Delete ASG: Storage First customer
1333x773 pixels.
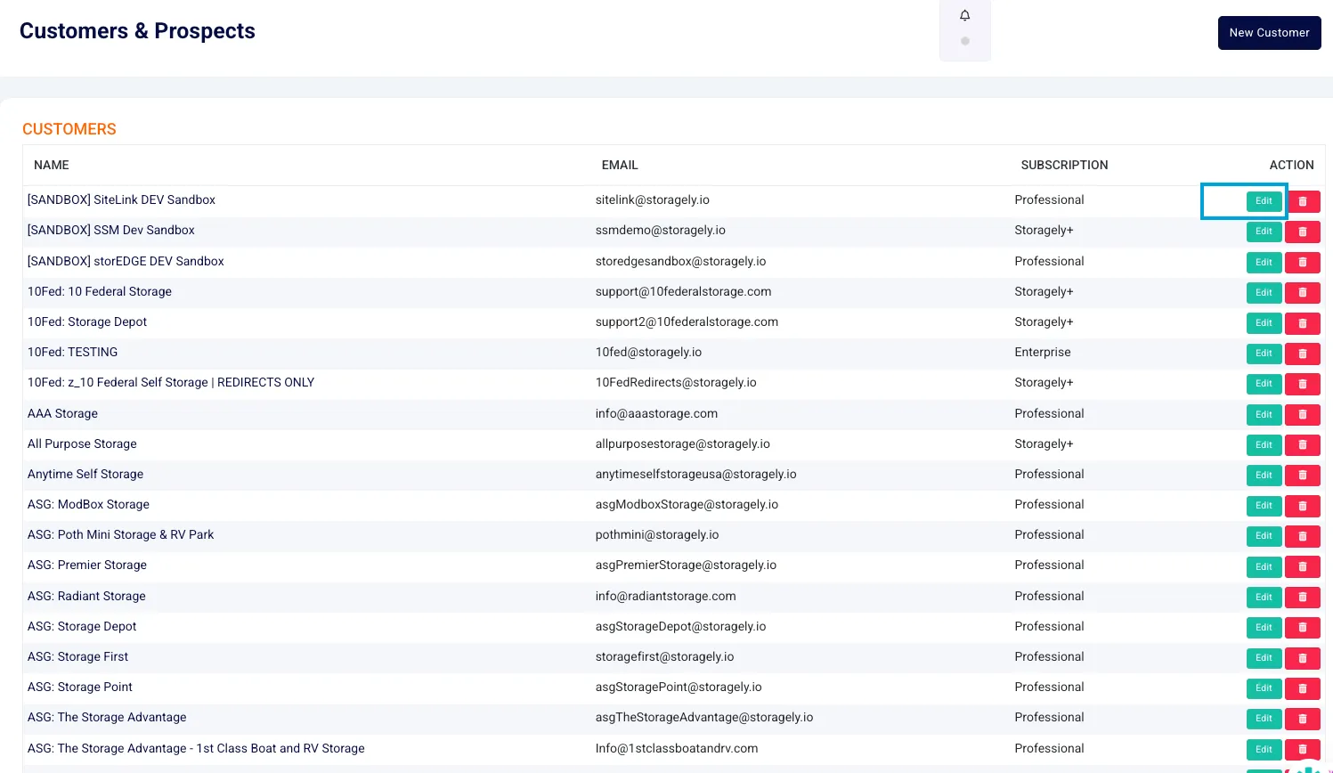pos(1303,658)
